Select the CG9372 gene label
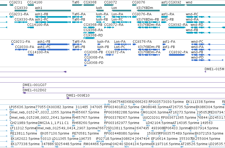The width and height of the screenshot is (225, 148). click(x=111, y=2)
